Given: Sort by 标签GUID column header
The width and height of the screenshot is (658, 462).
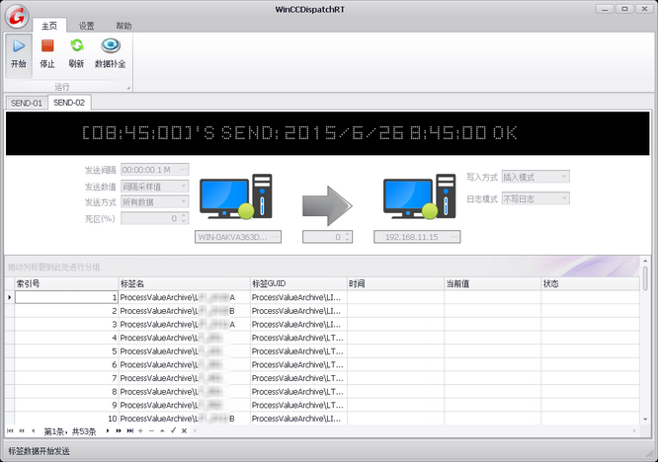Looking at the screenshot, I should 298,284.
